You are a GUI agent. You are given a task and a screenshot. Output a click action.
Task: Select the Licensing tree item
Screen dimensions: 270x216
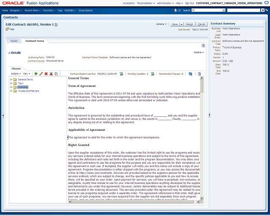coord(23,87)
